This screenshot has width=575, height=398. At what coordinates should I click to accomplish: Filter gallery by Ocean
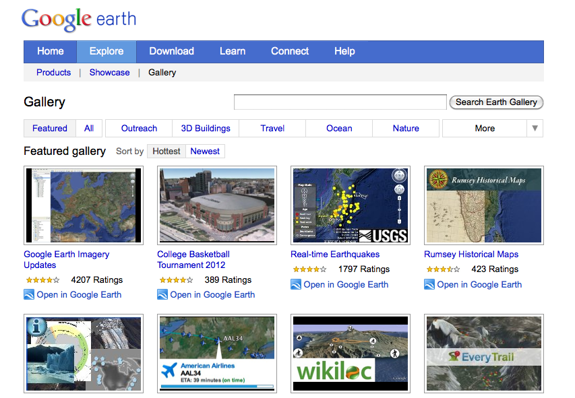[339, 128]
